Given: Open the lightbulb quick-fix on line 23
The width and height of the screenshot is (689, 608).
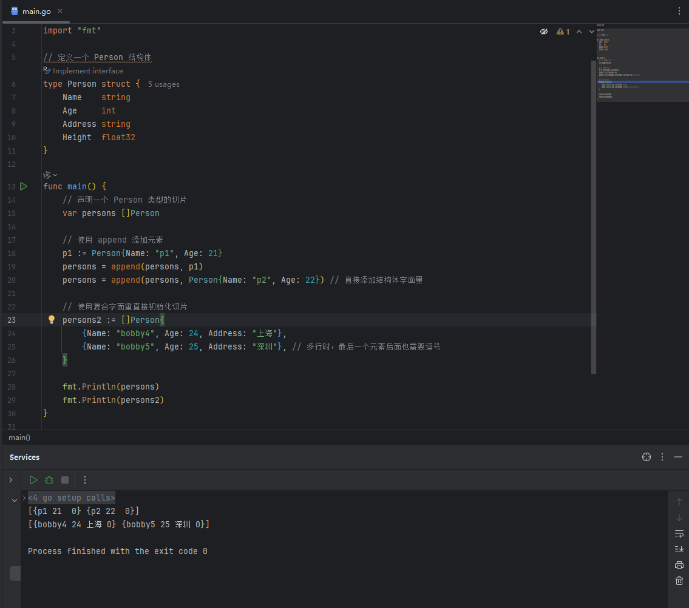Looking at the screenshot, I should tap(52, 320).
